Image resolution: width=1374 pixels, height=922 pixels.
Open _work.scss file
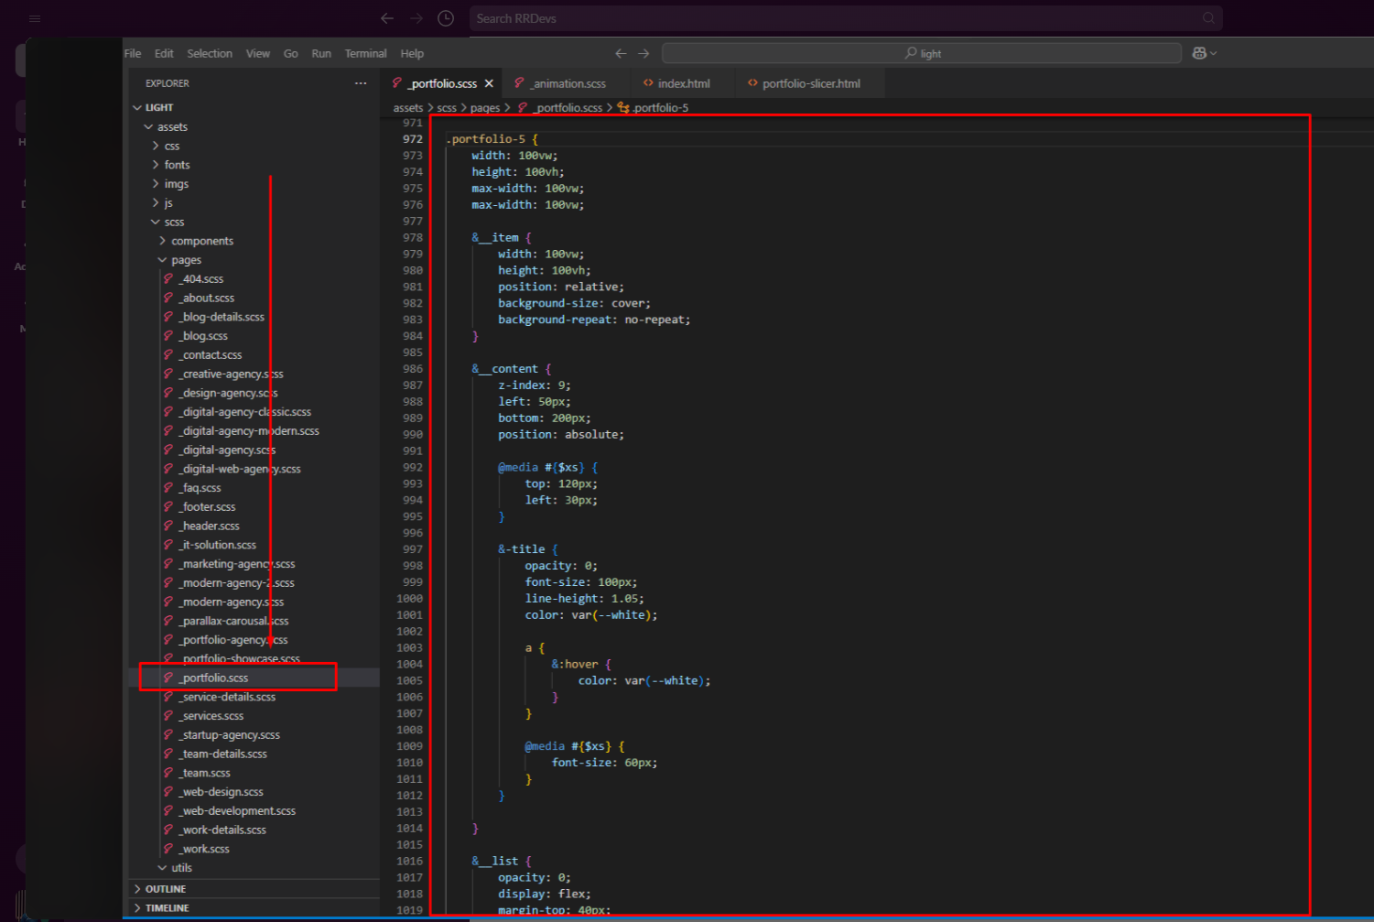[x=205, y=849]
